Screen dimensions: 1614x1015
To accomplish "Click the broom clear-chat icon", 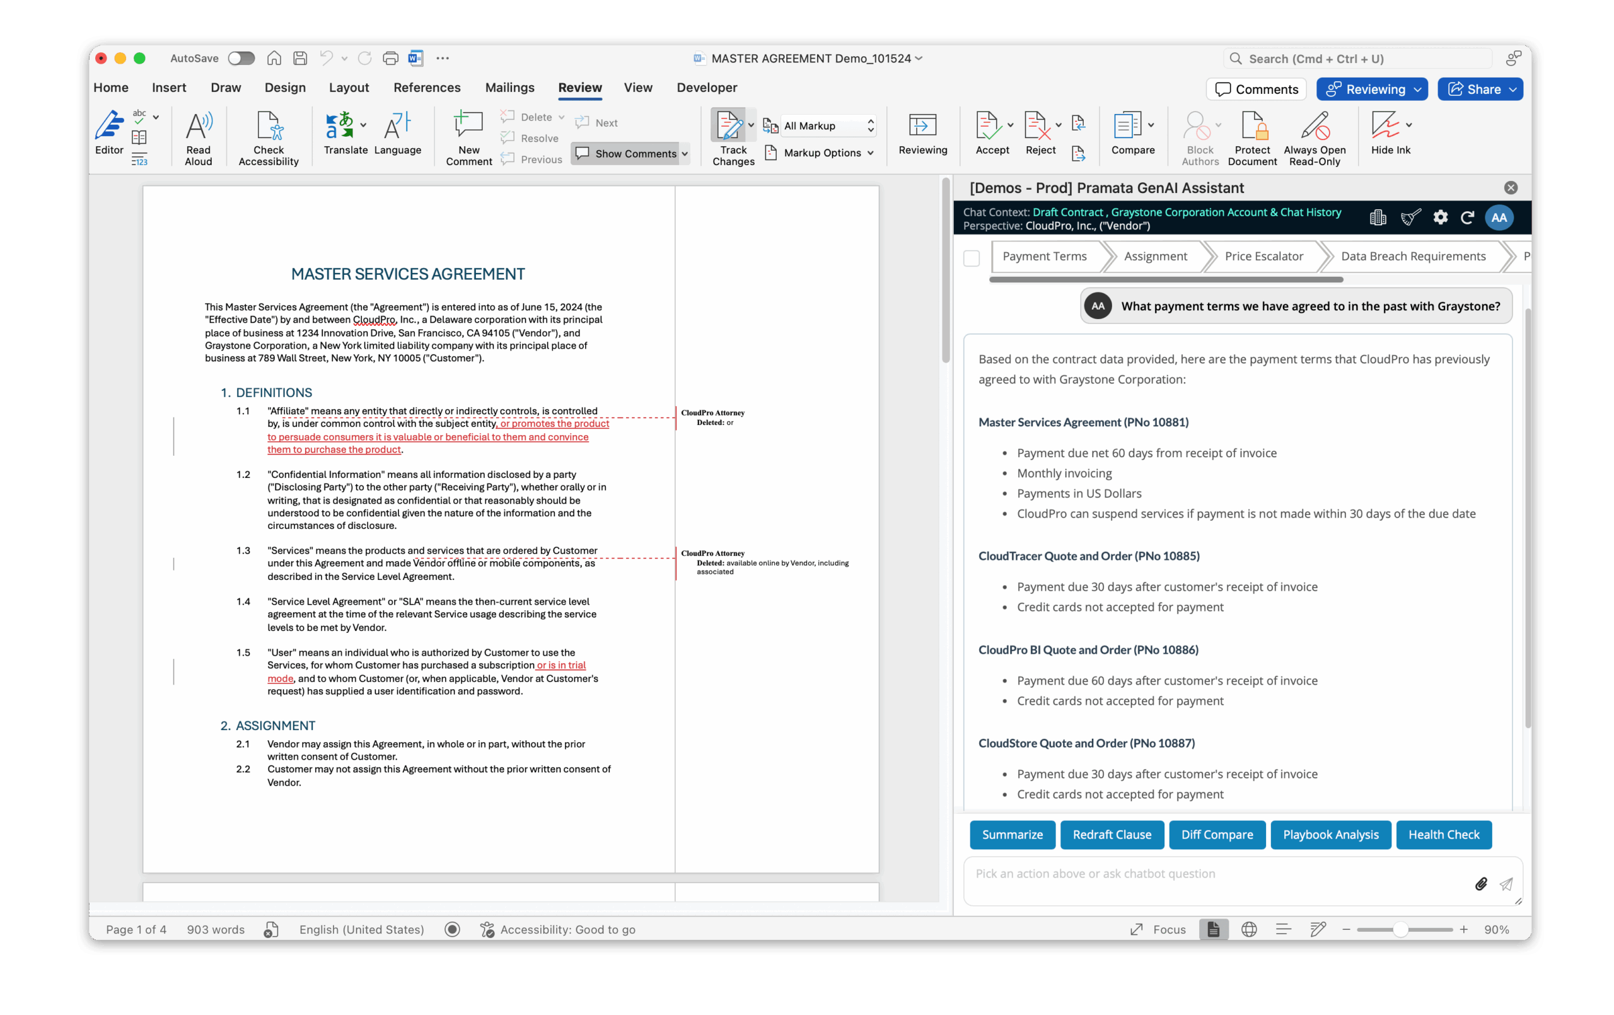I will click(1410, 217).
